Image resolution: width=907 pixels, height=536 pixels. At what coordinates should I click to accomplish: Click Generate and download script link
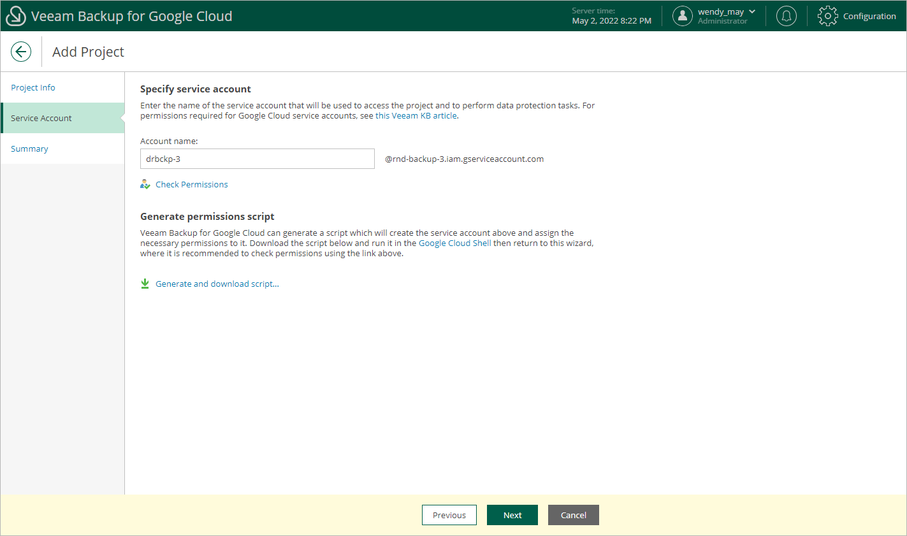217,284
